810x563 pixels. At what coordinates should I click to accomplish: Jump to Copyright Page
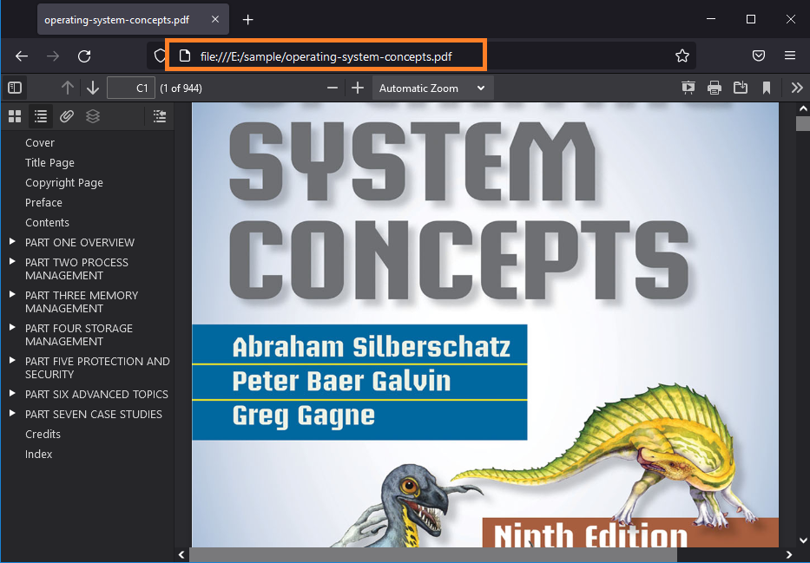[x=64, y=183]
